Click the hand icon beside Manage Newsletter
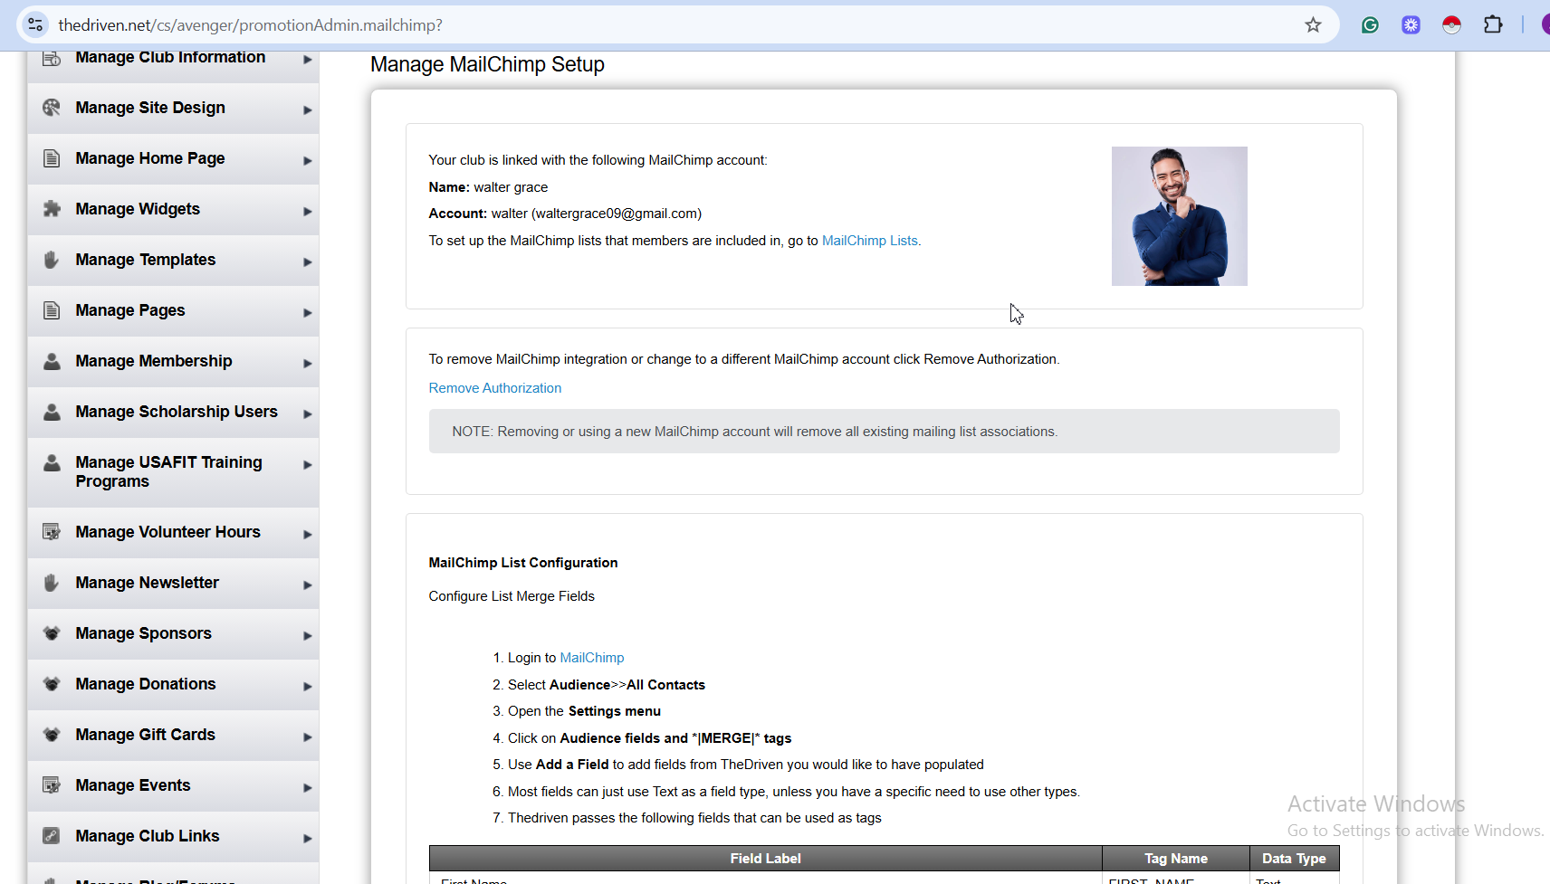 coord(52,583)
